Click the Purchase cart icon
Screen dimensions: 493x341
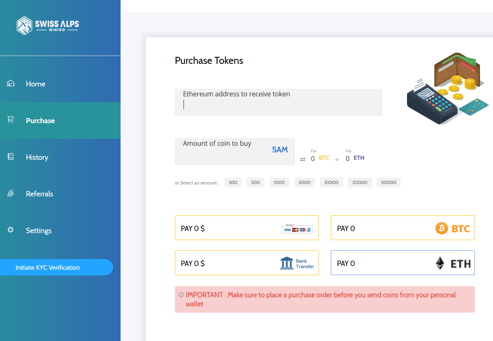point(11,120)
